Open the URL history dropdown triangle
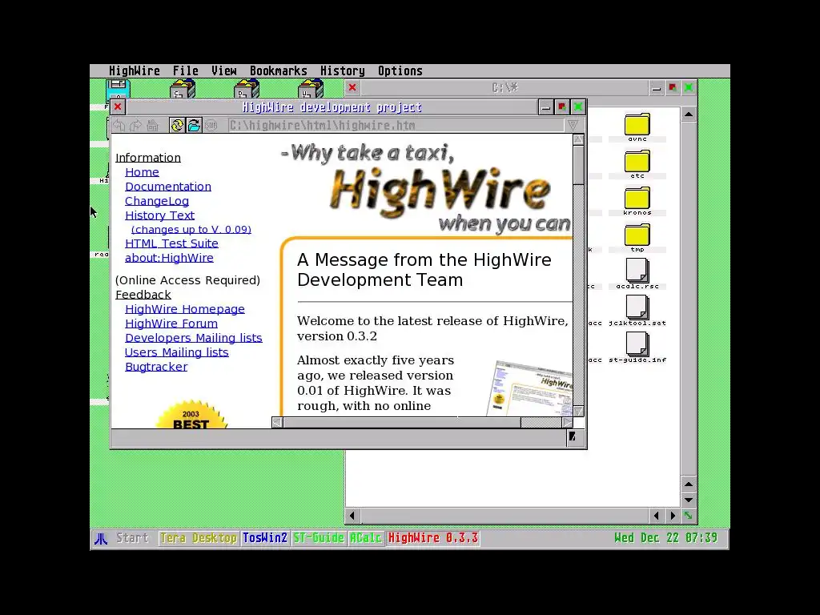 click(573, 126)
